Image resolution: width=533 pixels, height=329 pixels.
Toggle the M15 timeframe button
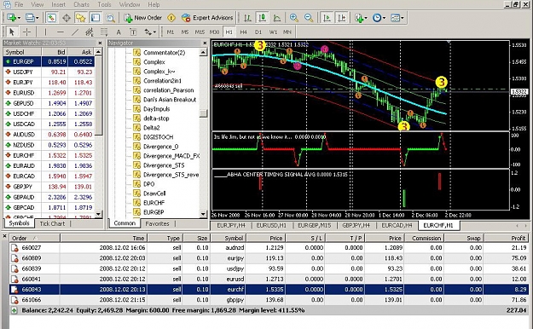(x=200, y=32)
